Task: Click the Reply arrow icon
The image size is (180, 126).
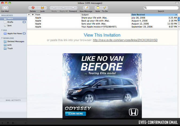Action: point(54,8)
